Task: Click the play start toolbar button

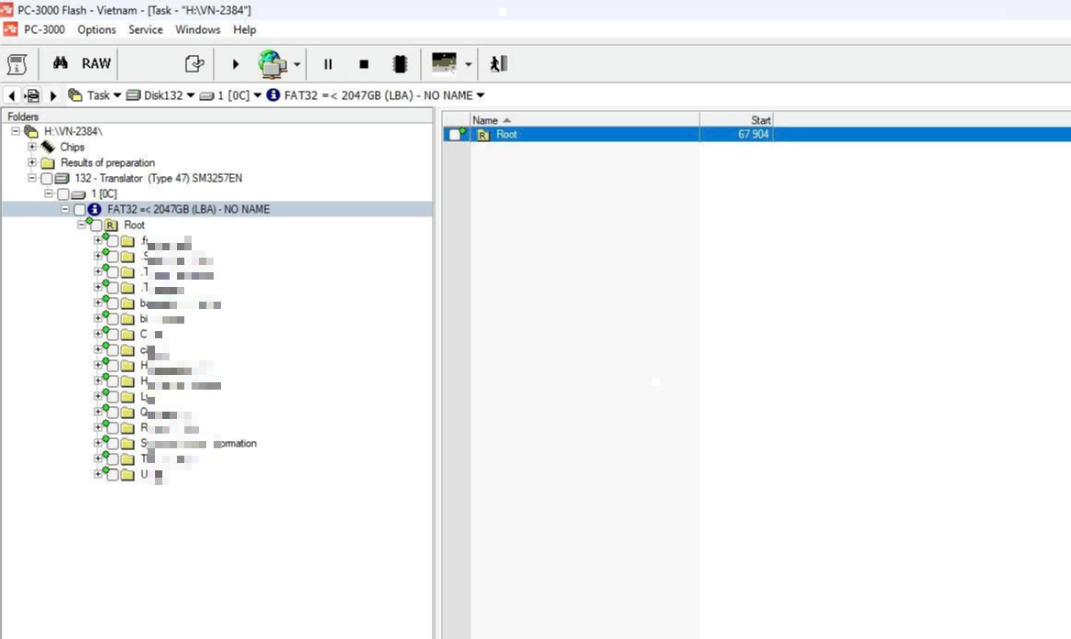Action: 236,64
